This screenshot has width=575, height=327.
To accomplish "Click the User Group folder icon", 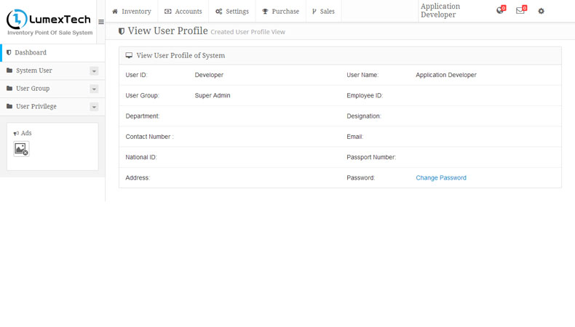I will coord(9,89).
